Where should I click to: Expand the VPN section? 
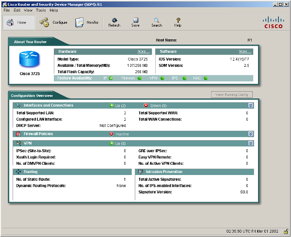[x=251, y=143]
